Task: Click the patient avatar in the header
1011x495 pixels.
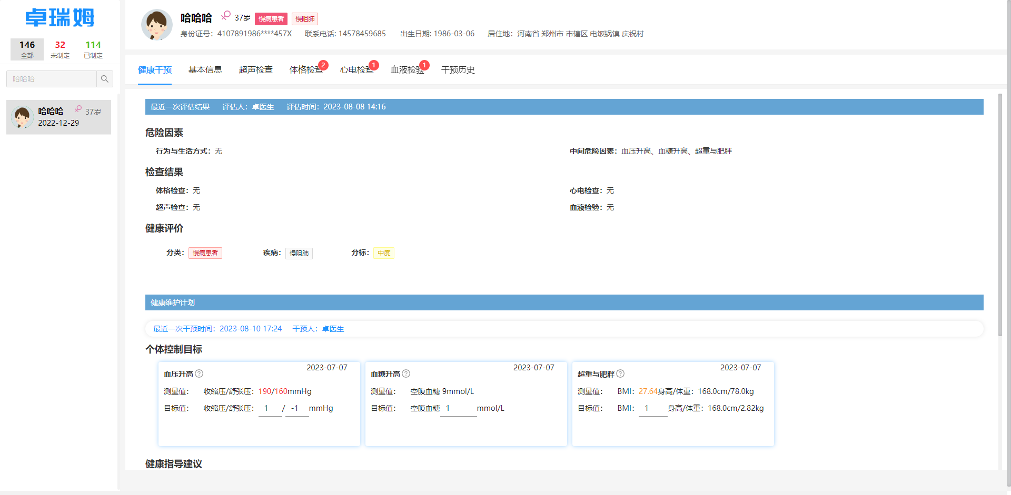Action: [x=156, y=25]
